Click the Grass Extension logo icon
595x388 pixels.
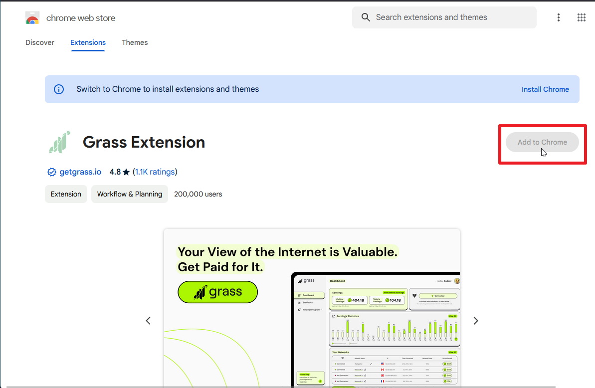tap(60, 142)
